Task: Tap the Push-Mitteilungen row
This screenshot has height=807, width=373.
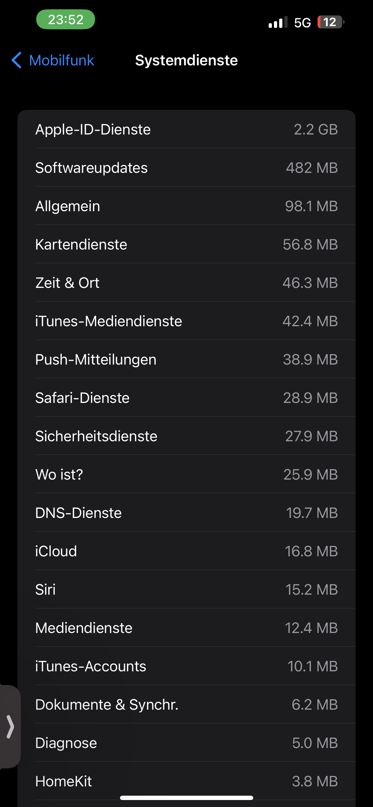Action: click(186, 359)
